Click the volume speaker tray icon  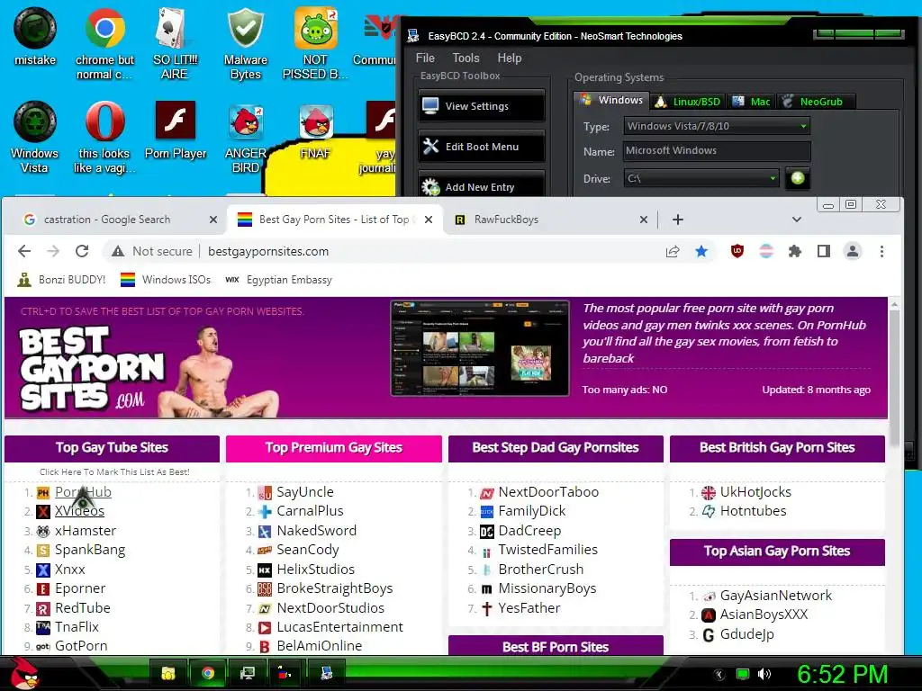[764, 674]
